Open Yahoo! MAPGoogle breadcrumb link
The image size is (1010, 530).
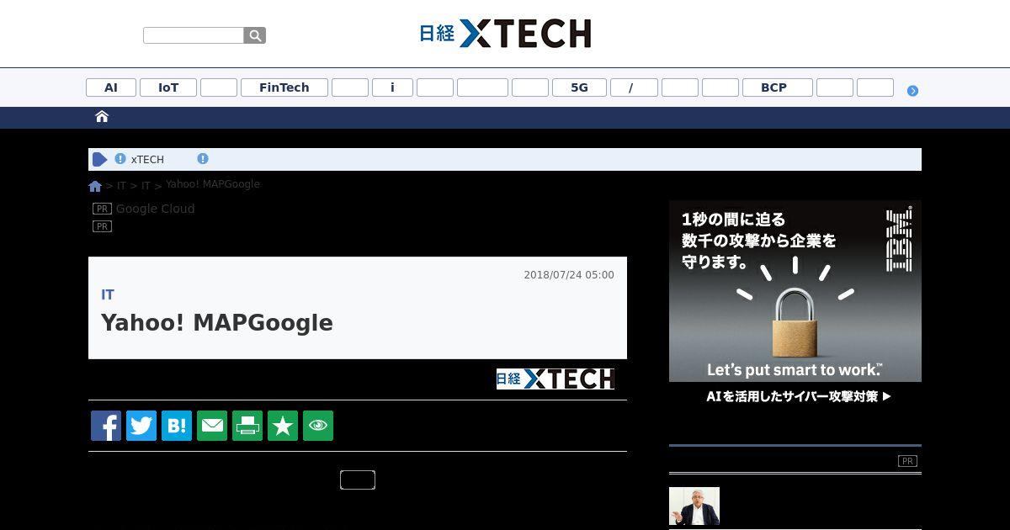click(x=213, y=184)
